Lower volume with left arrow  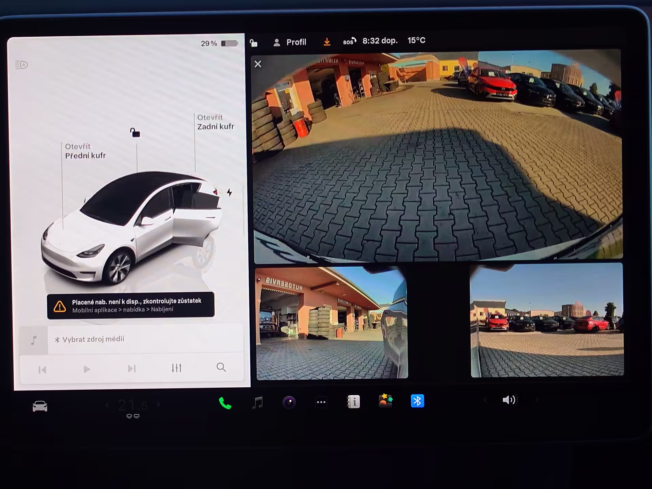pos(485,400)
